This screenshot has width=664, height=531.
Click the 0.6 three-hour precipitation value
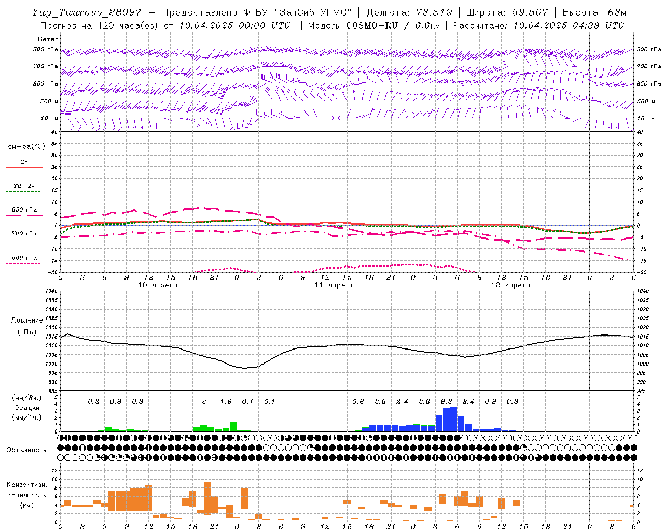point(358,402)
